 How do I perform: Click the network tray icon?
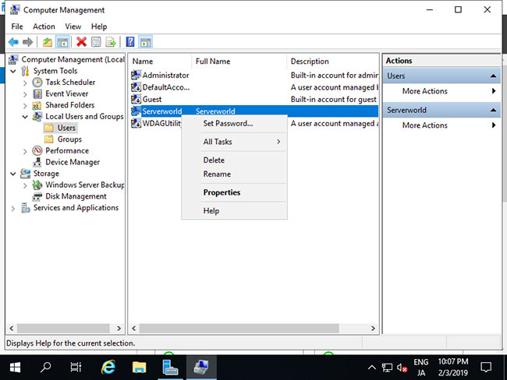[387, 368]
